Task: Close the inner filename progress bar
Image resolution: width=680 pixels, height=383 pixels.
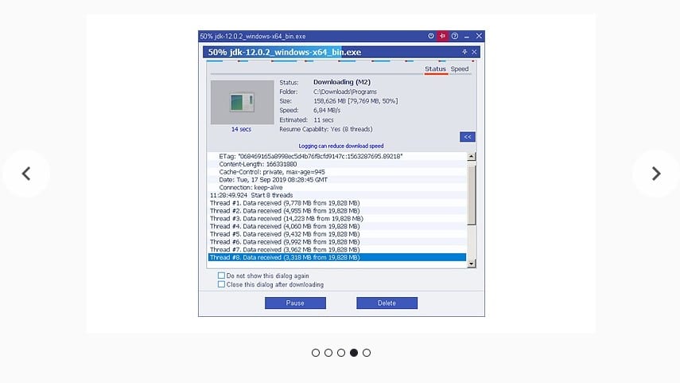Action: coord(474,52)
